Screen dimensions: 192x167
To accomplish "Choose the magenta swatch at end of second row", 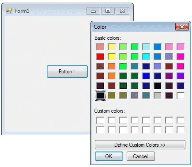I will point(181,57).
